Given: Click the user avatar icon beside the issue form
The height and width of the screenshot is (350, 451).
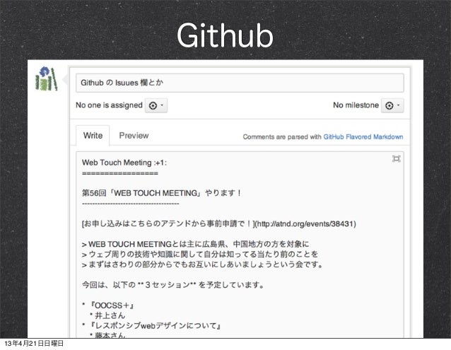Looking at the screenshot, I should (x=47, y=78).
